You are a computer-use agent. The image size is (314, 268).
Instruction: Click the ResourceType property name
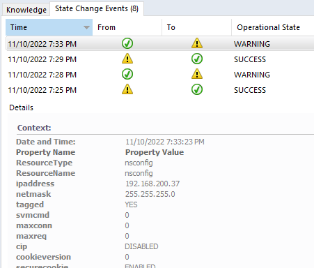tap(44, 163)
